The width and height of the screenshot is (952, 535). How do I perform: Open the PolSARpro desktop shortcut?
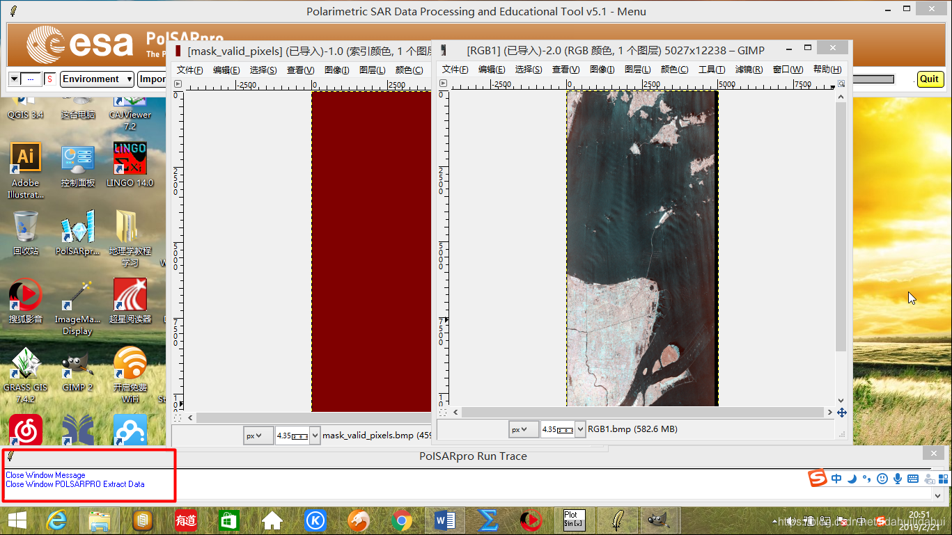point(77,233)
